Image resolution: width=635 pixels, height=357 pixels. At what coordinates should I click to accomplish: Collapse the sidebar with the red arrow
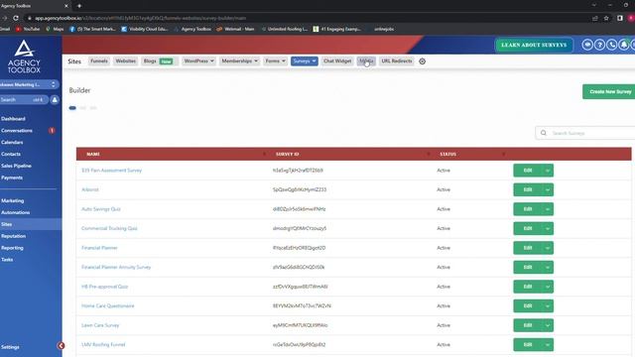pos(61,346)
